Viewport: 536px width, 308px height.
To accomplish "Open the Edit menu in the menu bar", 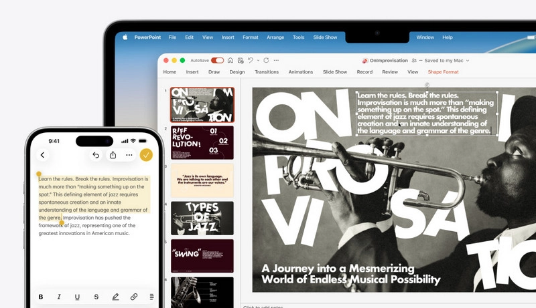I will [190, 37].
